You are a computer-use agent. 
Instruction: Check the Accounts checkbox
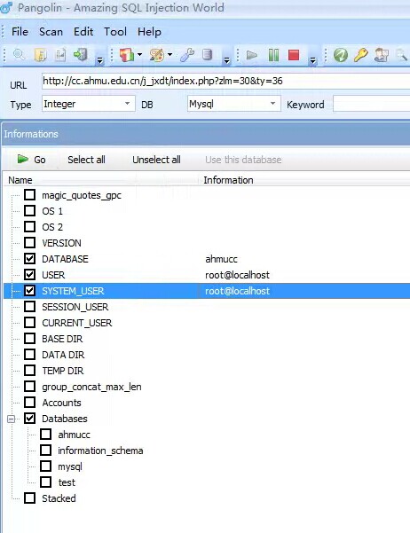(29, 403)
